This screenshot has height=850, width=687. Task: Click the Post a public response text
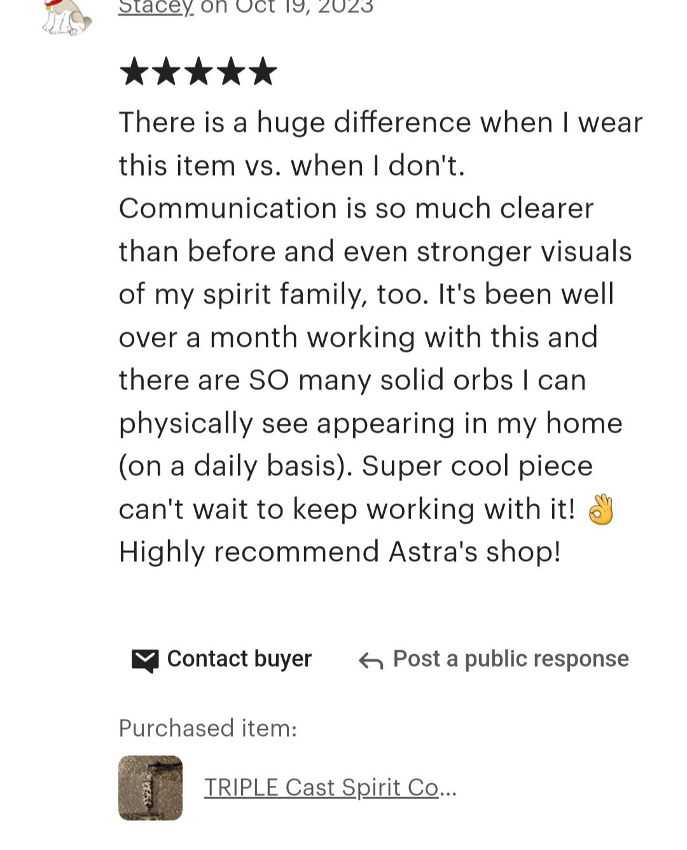tap(511, 658)
